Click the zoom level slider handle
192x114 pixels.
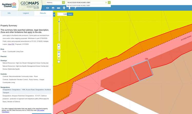tap(59, 22)
